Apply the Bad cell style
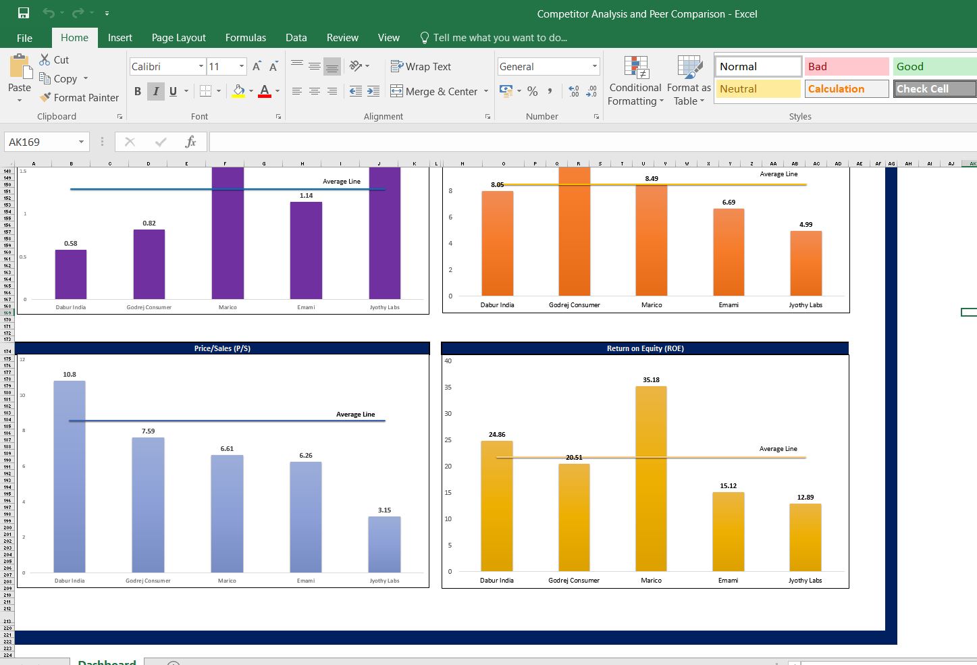The height and width of the screenshot is (665, 977). tap(846, 66)
